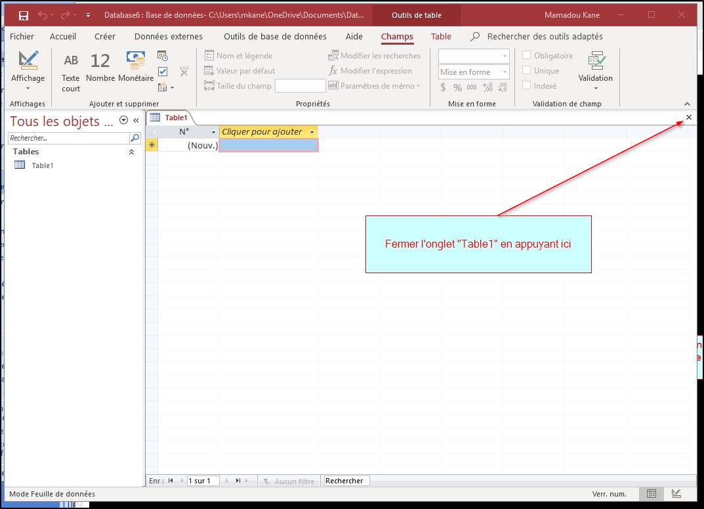Click the Texte court field icon

(71, 72)
